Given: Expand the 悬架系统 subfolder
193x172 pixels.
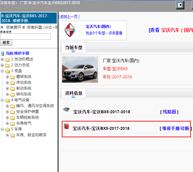Looking at the screenshot, I should pos(7,77).
